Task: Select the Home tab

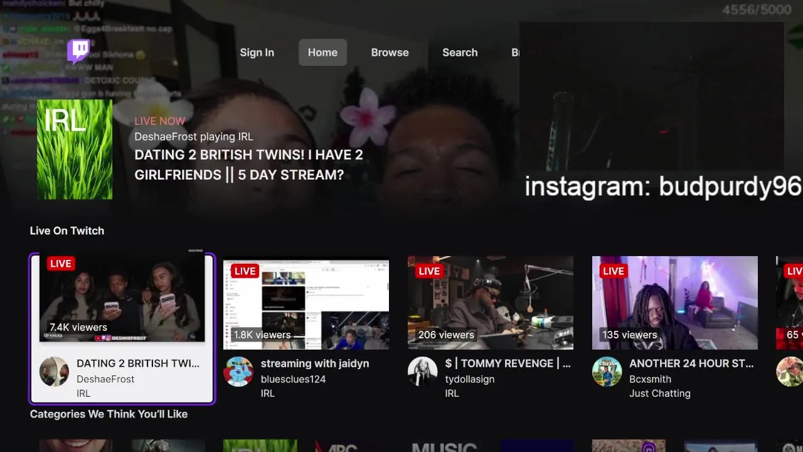Action: click(x=322, y=53)
